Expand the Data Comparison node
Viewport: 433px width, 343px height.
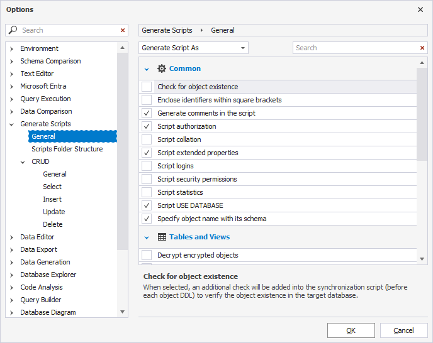click(x=11, y=112)
